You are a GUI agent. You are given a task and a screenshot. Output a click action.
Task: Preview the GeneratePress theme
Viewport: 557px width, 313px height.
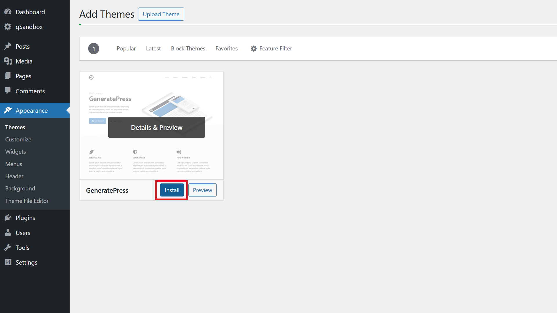click(202, 190)
